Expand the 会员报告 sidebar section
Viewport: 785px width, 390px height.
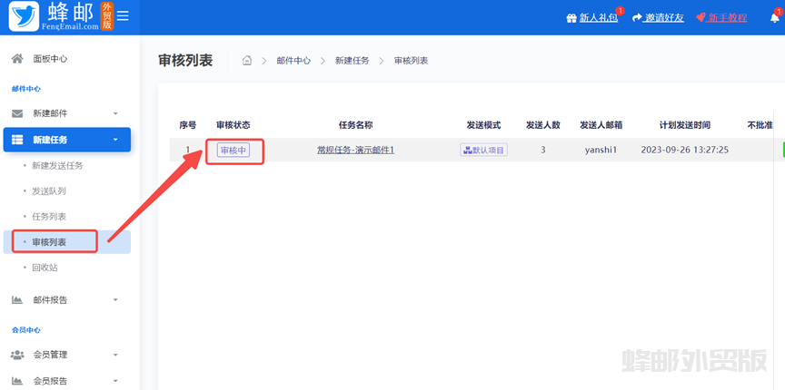[x=65, y=381]
